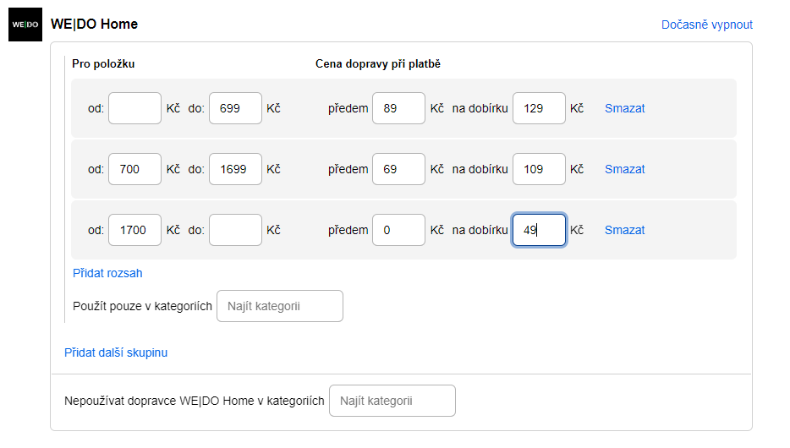Image resolution: width=790 pixels, height=448 pixels.
Task: Remove the 700–1699 range with Smazat
Action: [624, 169]
